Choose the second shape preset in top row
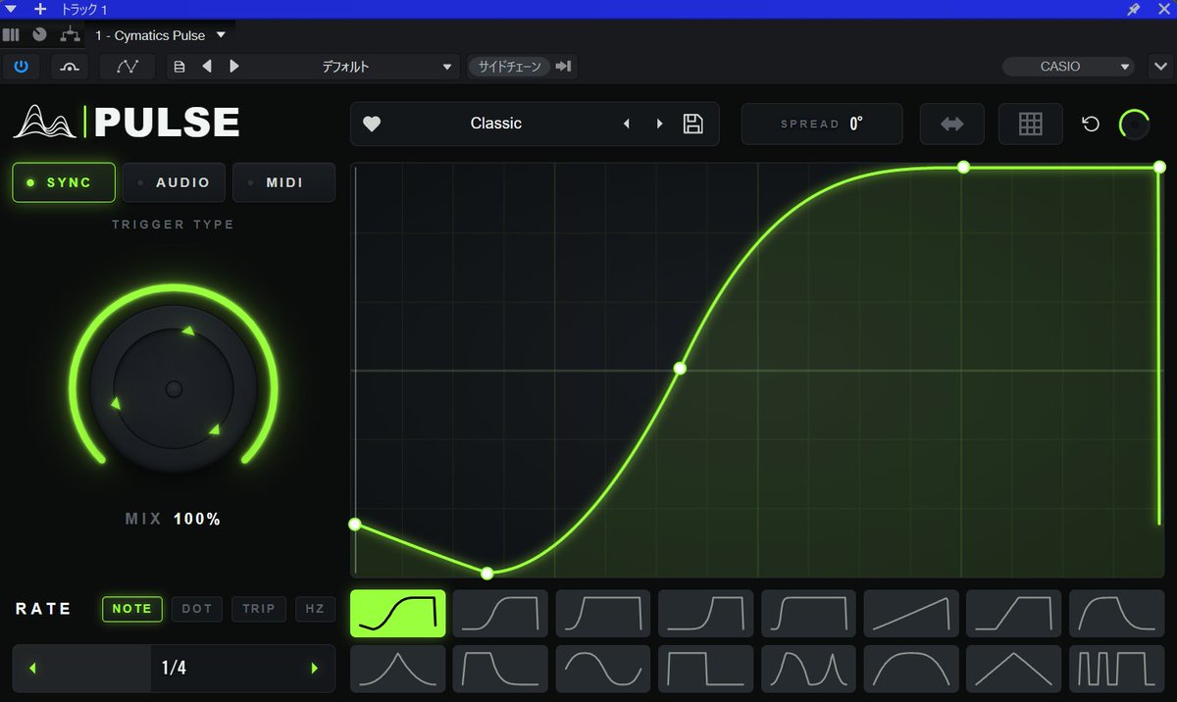1177x702 pixels. [x=500, y=614]
